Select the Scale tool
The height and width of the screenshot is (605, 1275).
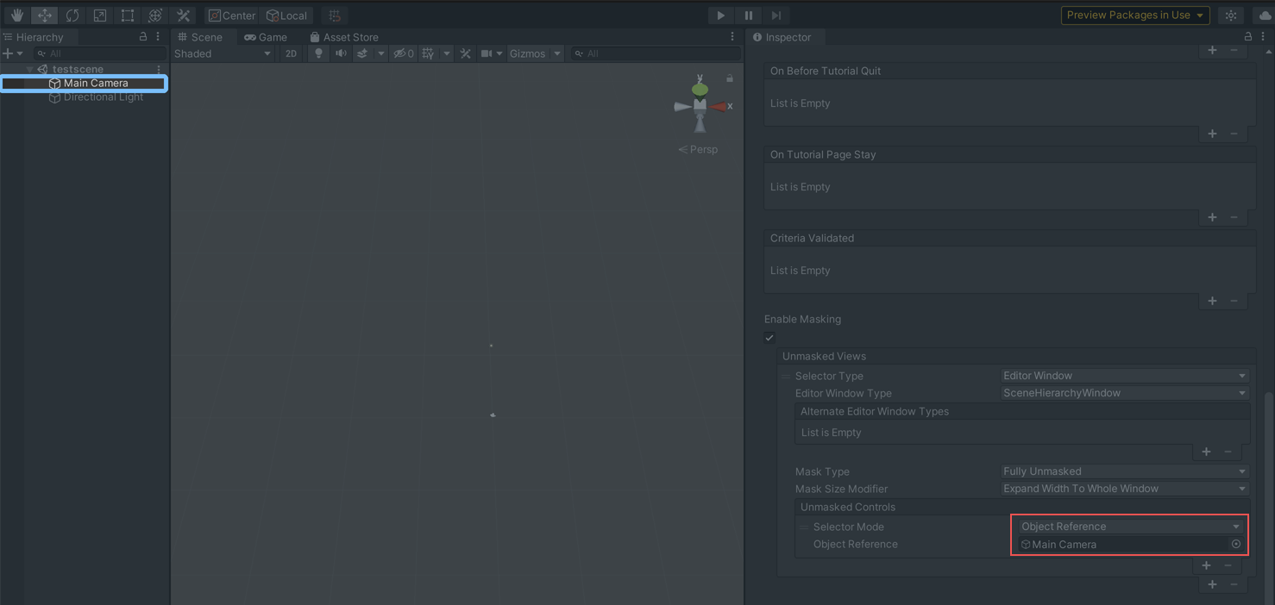click(x=100, y=16)
